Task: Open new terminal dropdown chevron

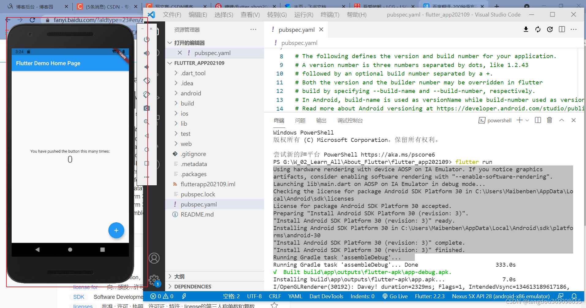Action: point(527,120)
